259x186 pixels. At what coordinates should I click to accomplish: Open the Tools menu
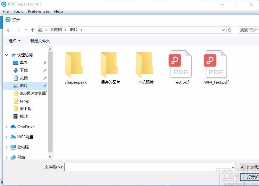18,11
